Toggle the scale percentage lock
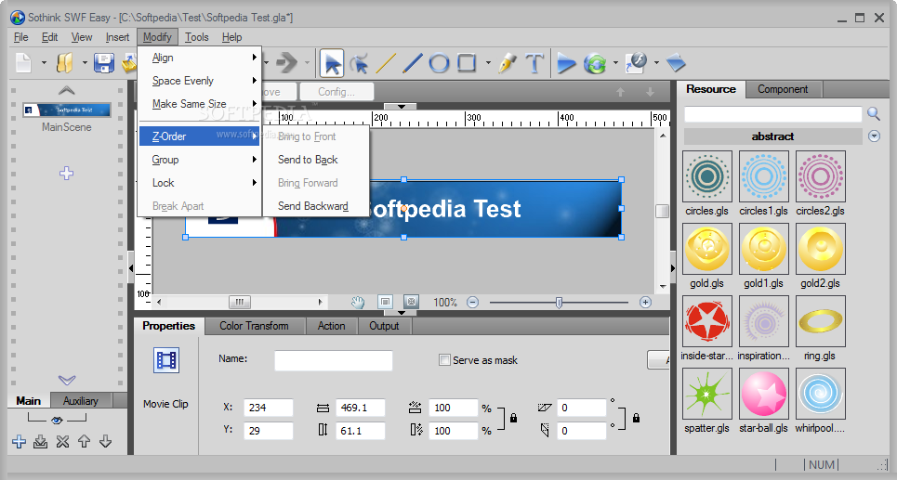The image size is (897, 480). (513, 419)
